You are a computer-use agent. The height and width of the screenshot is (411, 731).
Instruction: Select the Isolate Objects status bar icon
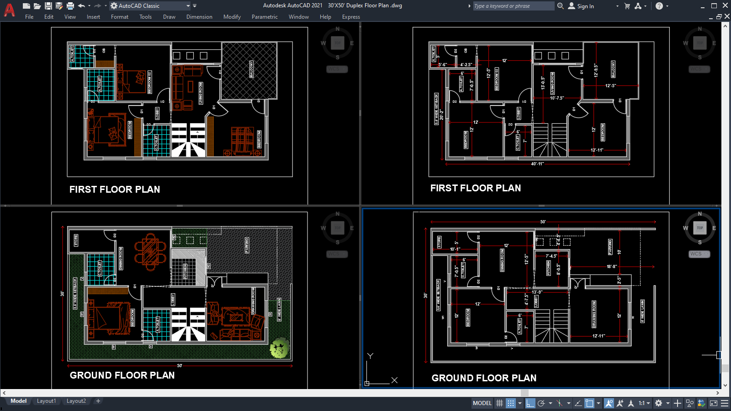coord(689,403)
